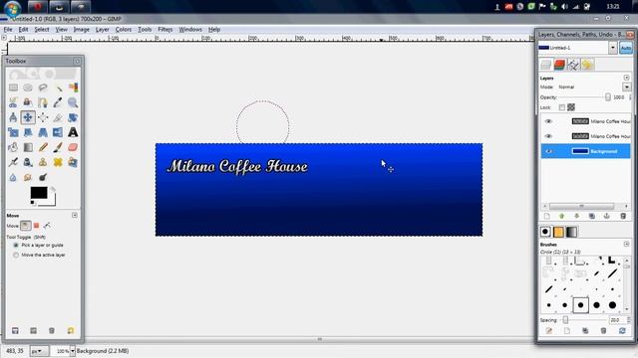Select the Eraser tool

[73, 147]
